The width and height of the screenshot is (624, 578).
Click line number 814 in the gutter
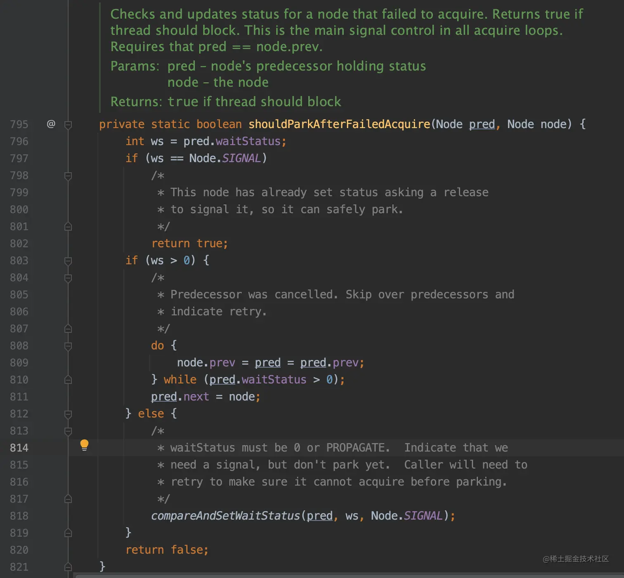point(19,448)
